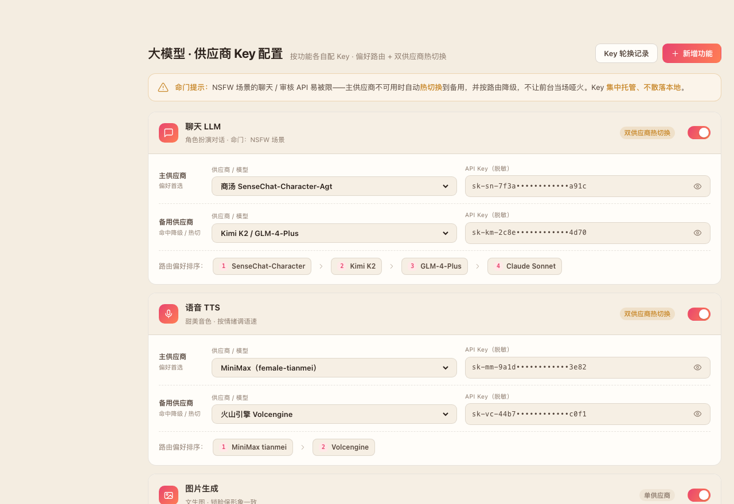Viewport: 734px width, 504px height.
Task: Open the MiniMax（female-tianmei）dropdown
Action: [x=334, y=368]
